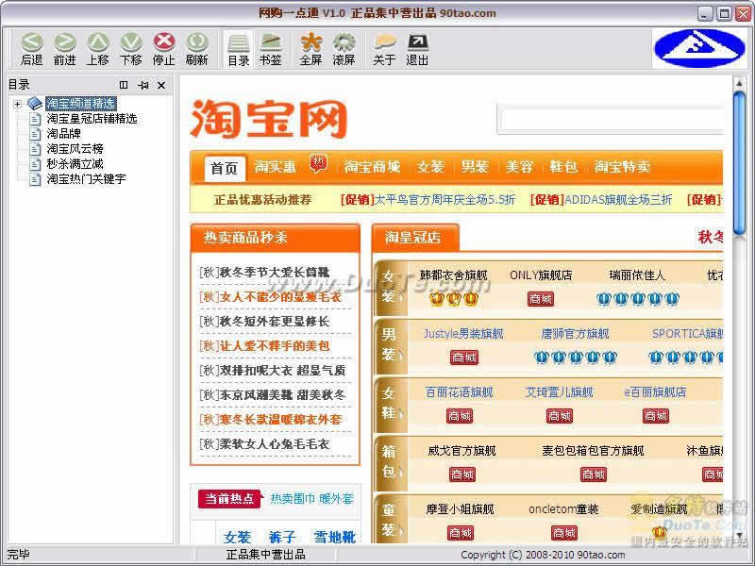
Task: Open 淘宝热门关键字 tree entry
Action: (86, 179)
